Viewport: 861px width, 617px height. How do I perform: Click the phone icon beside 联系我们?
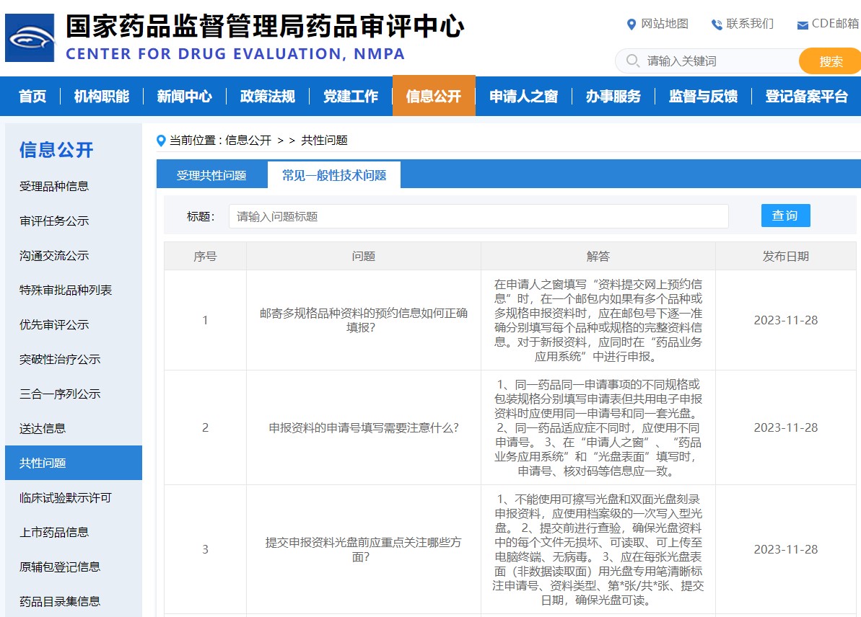(x=715, y=24)
